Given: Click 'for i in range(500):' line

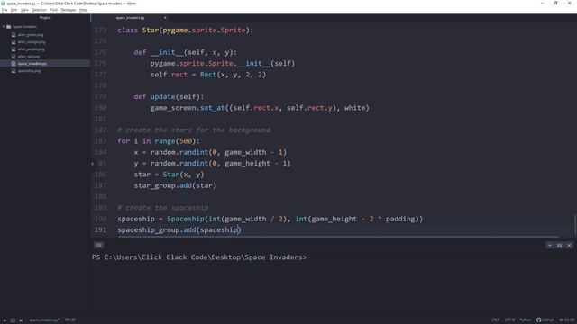Looking at the screenshot, I should pos(159,141).
